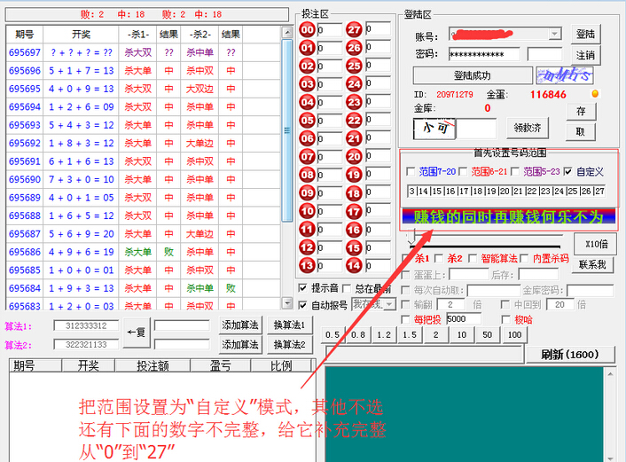
Task: Enable the 每把投 checkbox
Action: 405,319
